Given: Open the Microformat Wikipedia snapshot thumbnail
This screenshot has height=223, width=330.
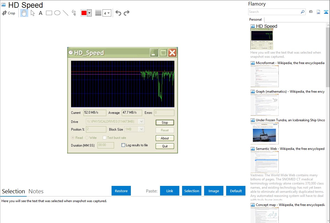Looking at the screenshot, I should pos(264,76).
